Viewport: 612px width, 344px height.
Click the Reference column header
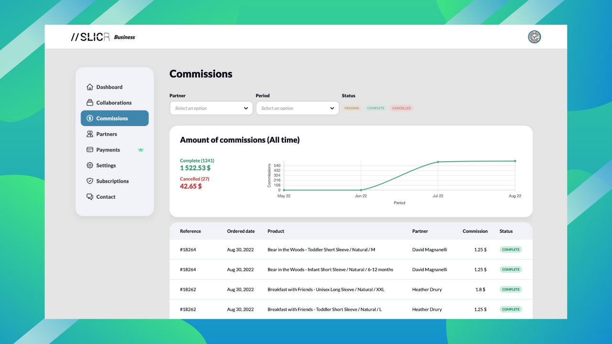[190, 231]
